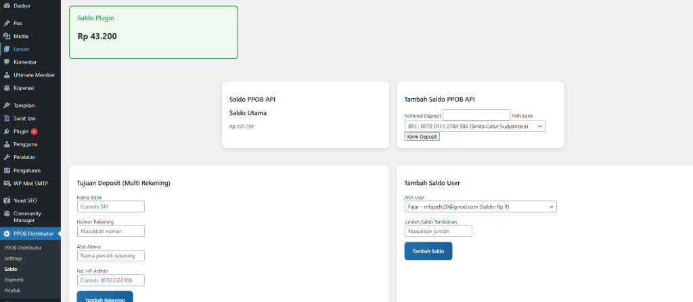This screenshot has height=302, width=693.
Task: Click the Tambah Rekening button
Action: 105,298
